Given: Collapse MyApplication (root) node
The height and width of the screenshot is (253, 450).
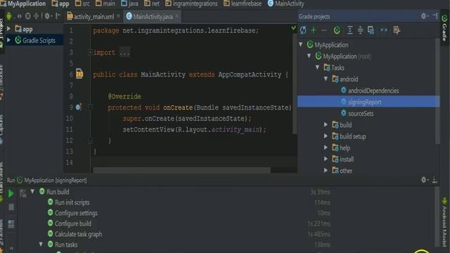Looking at the screenshot, I should [309, 56].
